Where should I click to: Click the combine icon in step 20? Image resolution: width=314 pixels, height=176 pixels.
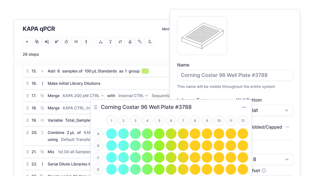42,132
